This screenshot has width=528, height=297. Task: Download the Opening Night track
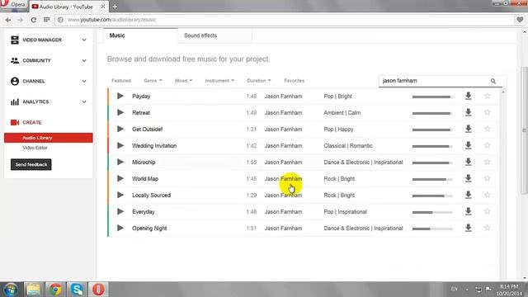468,228
